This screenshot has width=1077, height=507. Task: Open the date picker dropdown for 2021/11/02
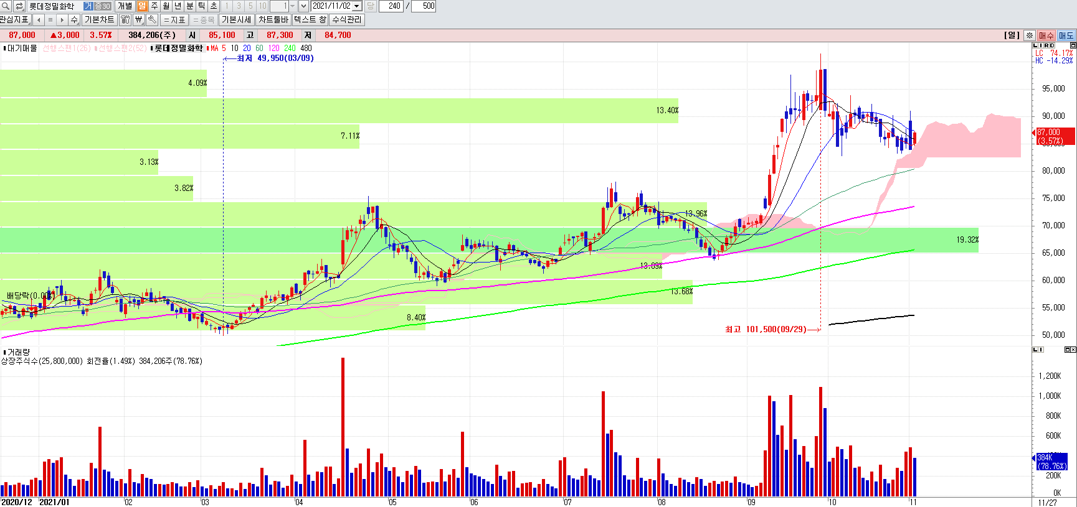358,6
